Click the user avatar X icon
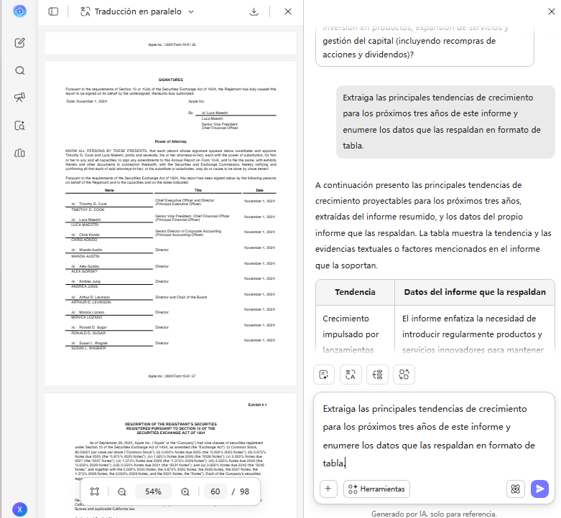The width and height of the screenshot is (561, 518). (19, 509)
